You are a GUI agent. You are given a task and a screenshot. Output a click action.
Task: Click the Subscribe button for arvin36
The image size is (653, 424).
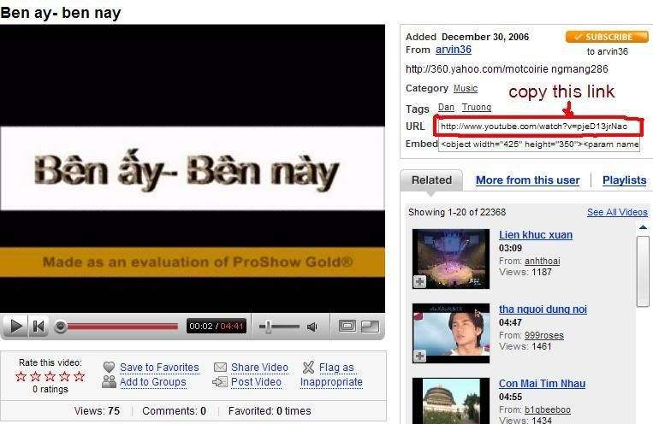coord(607,37)
